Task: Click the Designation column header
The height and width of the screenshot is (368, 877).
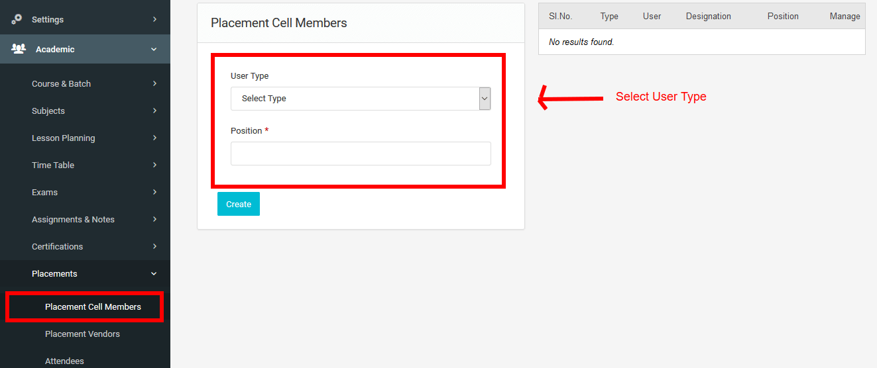Action: click(709, 16)
